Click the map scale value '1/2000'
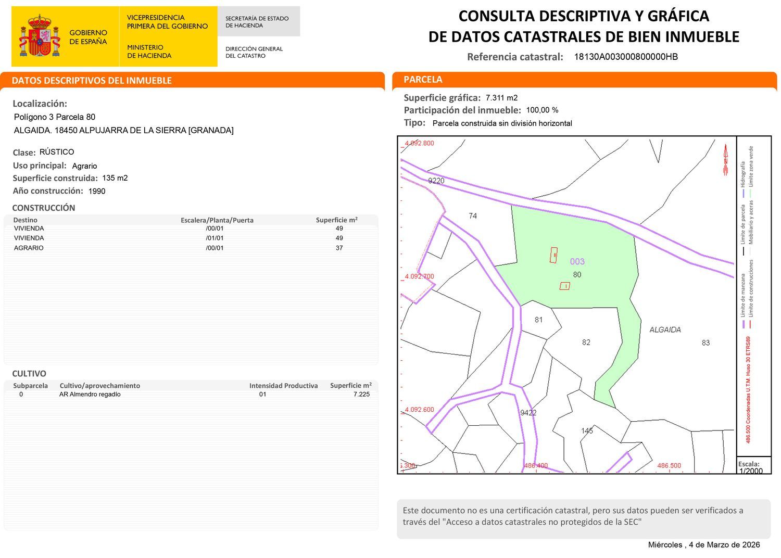The width and height of the screenshot is (781, 558). coord(751,471)
